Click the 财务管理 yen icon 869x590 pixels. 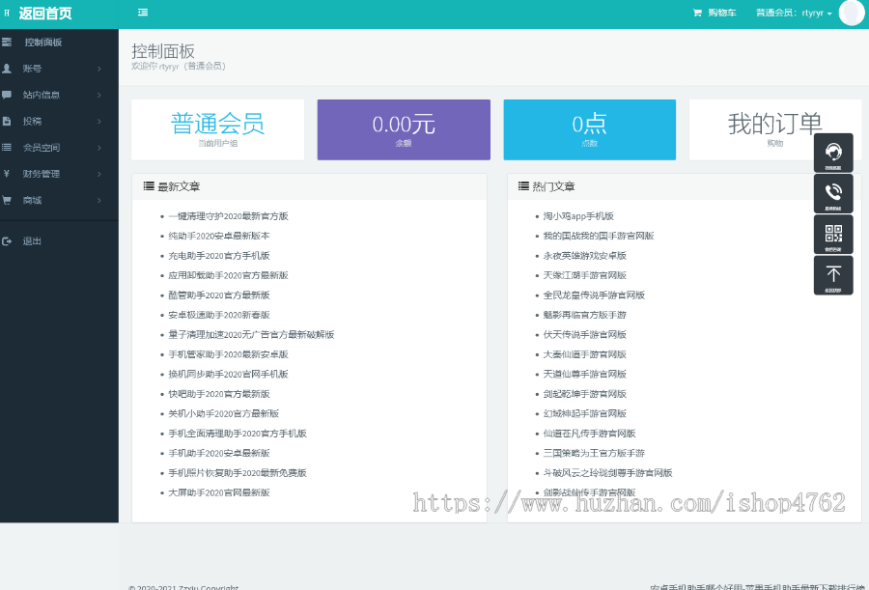[7, 174]
